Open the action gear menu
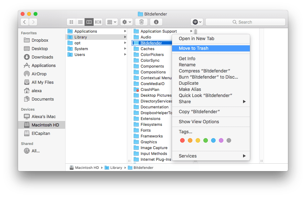The width and height of the screenshot is (306, 197). [126, 22]
